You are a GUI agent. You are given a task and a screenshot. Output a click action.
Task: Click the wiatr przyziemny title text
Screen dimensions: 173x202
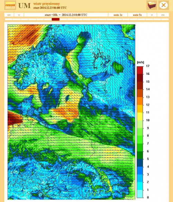tap(47, 3)
